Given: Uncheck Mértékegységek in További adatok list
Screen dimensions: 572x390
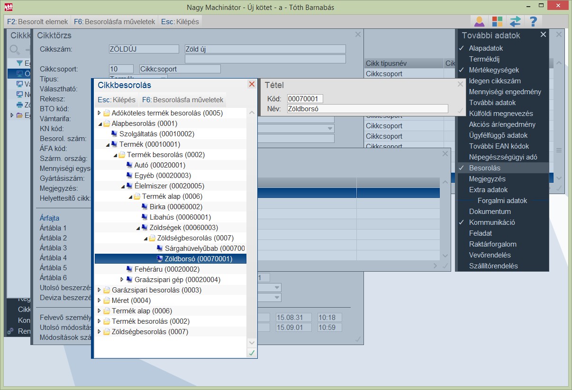Looking at the screenshot, I should [494, 70].
